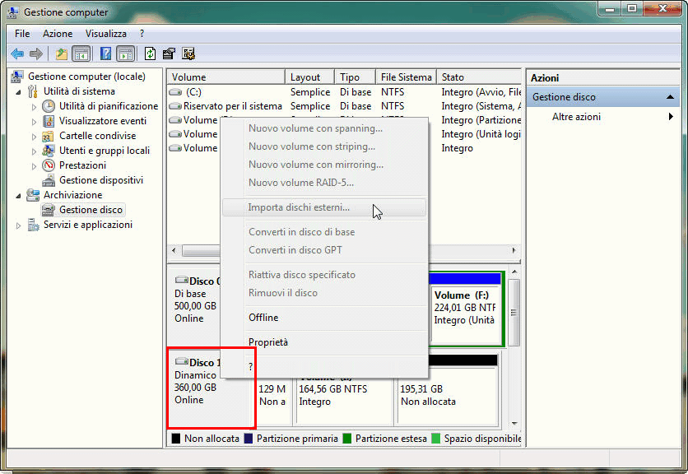The height and width of the screenshot is (474, 688).
Task: Open the ? help menu in menu bar
Action: pyautogui.click(x=142, y=34)
